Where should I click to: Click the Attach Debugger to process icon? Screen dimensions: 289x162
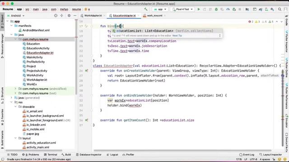tap(234, 9)
